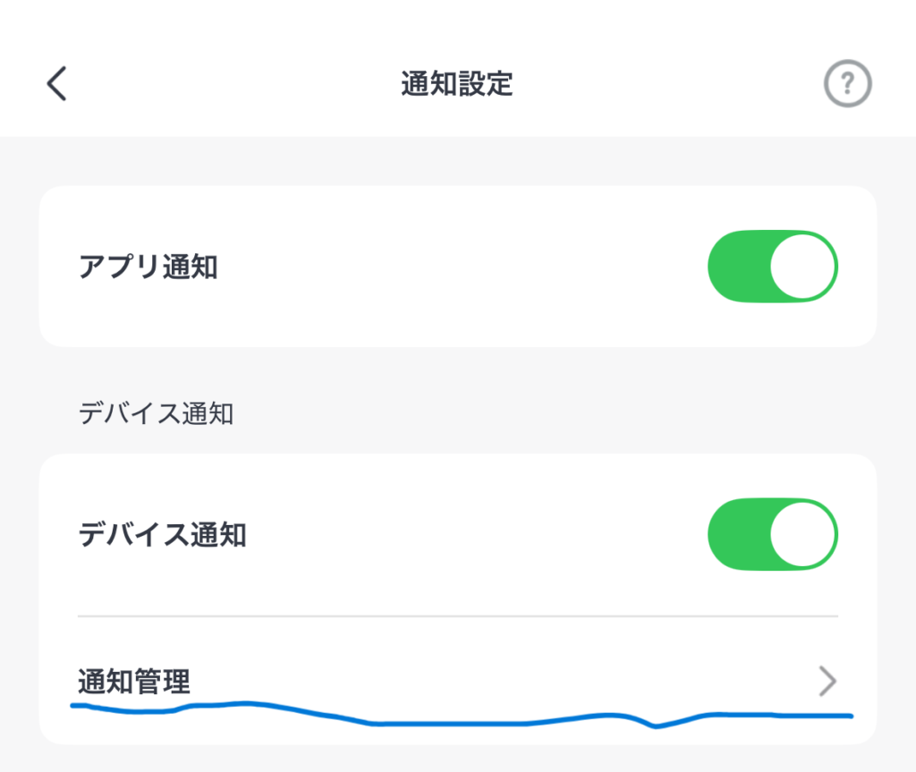Open help via the question mark icon
916x772 pixels.
(847, 85)
